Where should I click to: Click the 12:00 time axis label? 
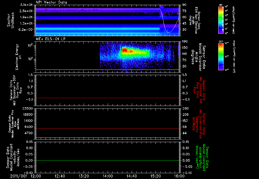tap(36, 176)
